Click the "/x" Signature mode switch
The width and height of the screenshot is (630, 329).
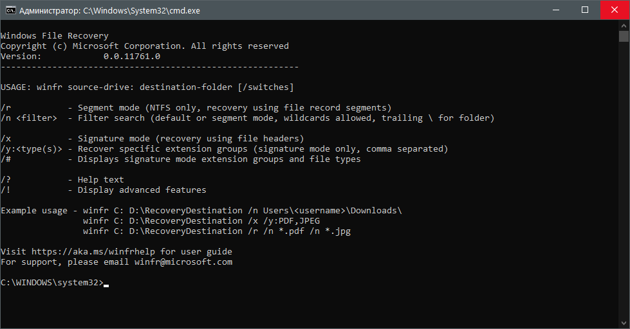[6, 139]
